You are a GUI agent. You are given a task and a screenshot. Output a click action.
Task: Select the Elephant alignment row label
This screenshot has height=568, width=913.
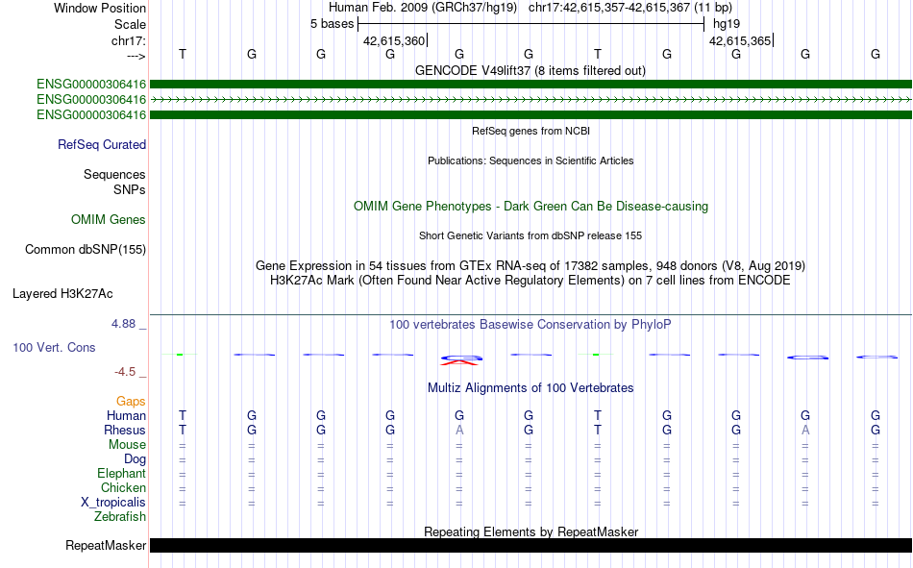pyautogui.click(x=121, y=474)
